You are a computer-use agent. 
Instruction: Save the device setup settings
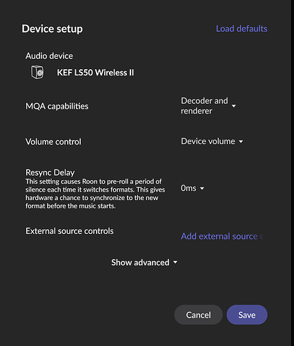point(247,315)
